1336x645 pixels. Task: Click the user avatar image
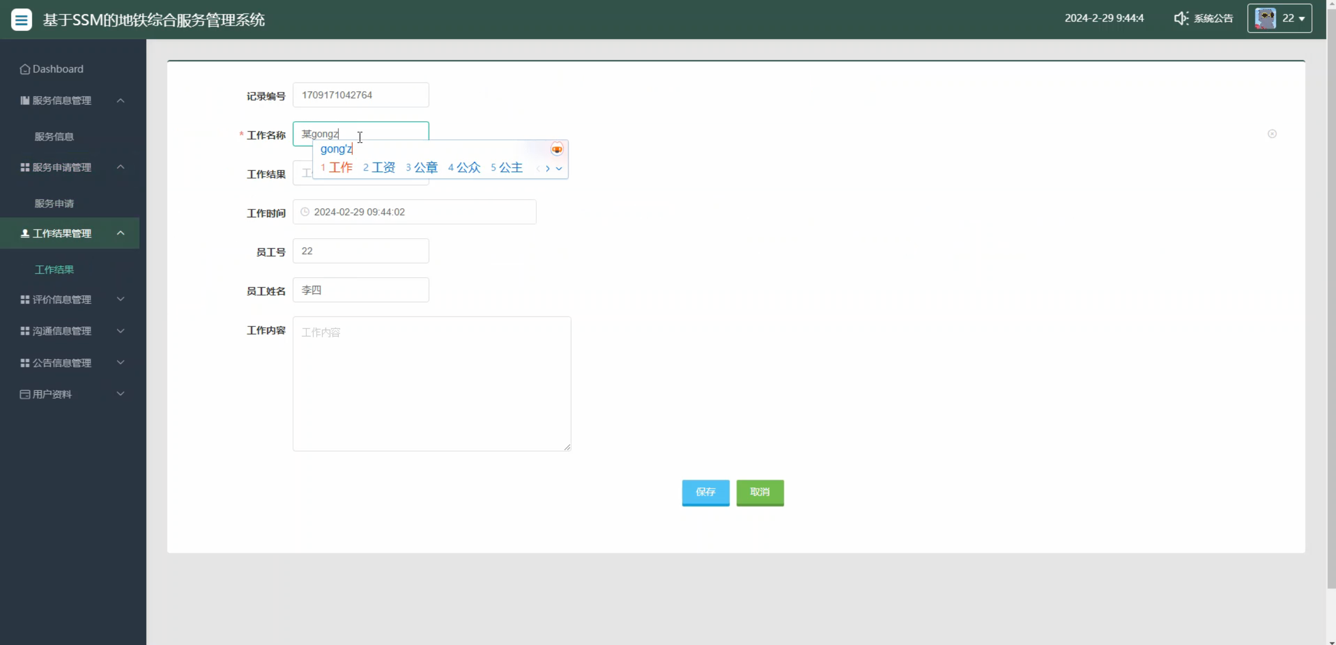pos(1265,18)
